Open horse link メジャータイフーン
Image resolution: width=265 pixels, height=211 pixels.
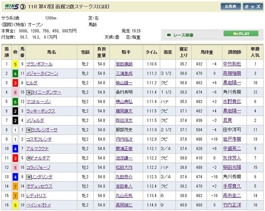tap(43, 74)
